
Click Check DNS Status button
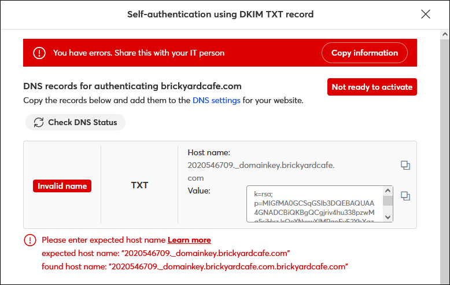pyautogui.click(x=75, y=122)
